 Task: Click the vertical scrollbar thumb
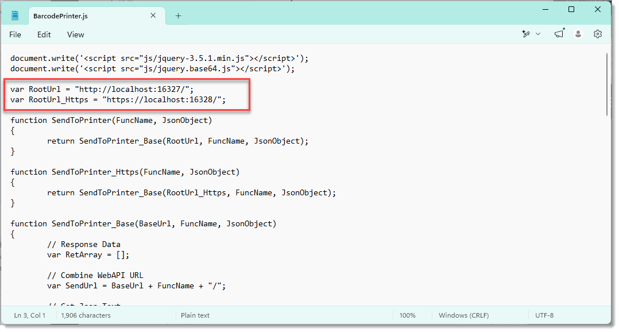607,84
